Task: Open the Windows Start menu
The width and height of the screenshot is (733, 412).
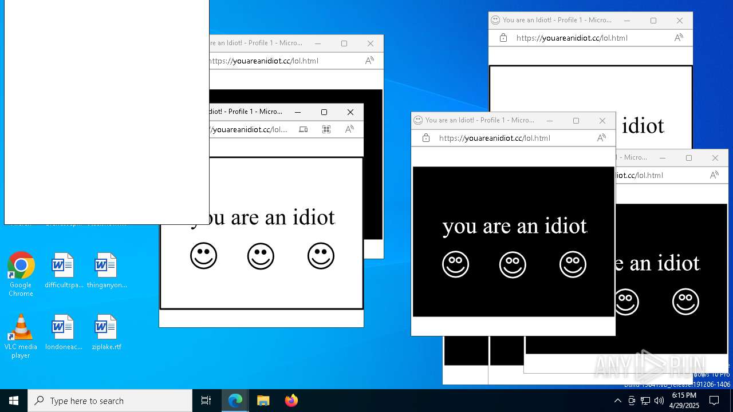Action: coord(14,401)
